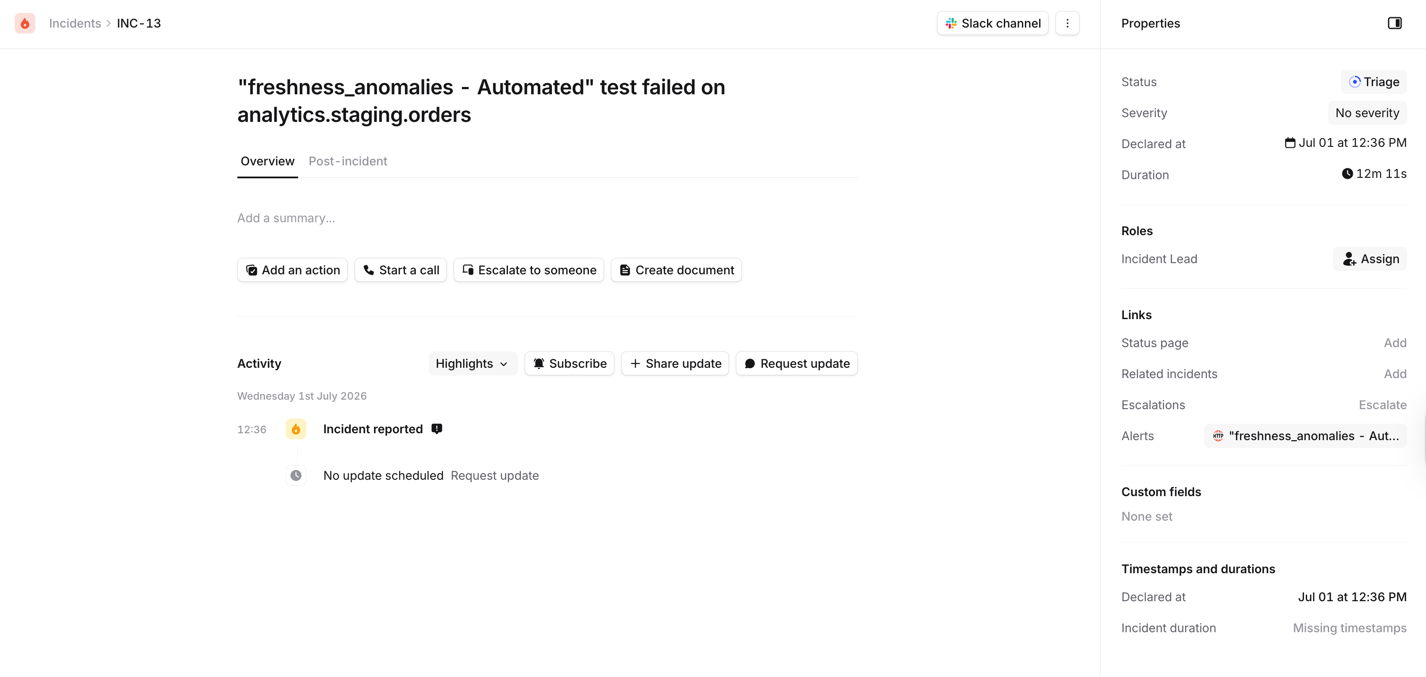Change the Triage status value
The image size is (1426, 677).
point(1373,82)
